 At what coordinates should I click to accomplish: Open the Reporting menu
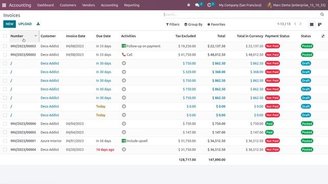pos(132,5)
